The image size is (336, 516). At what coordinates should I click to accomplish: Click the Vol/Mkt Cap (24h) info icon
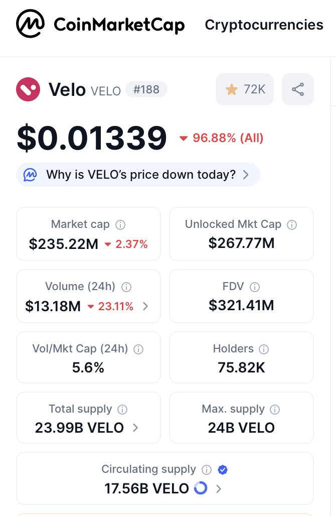138,349
